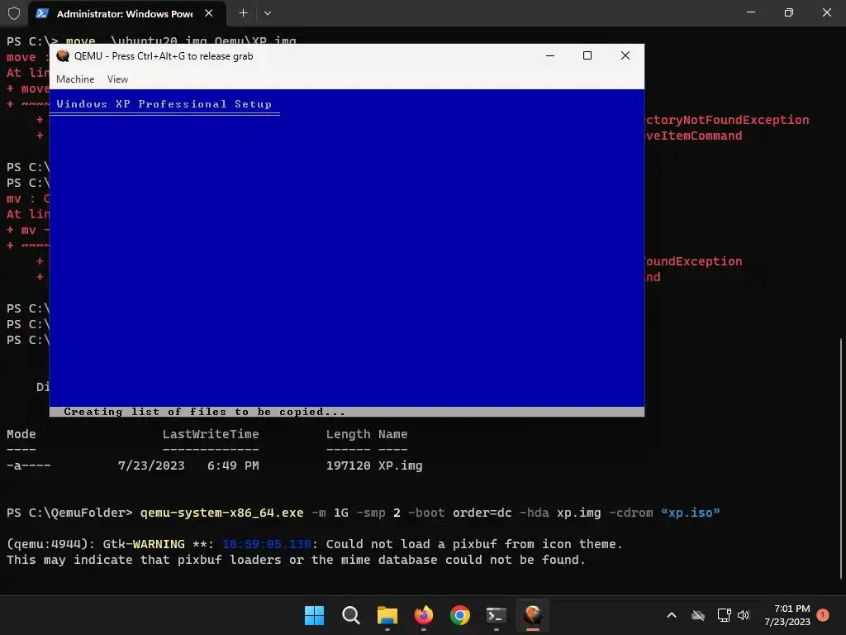
Task: Close the QEMU window
Action: tap(625, 55)
